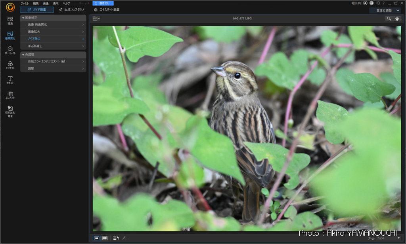Switch to the エキスパート編集 tab

[107, 10]
